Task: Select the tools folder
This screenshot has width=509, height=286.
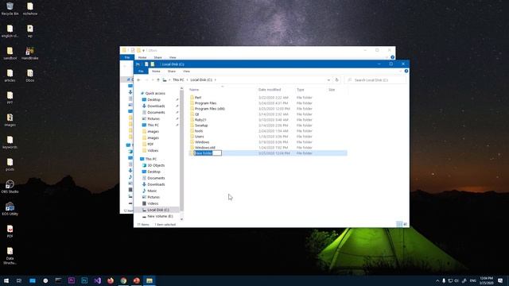Action: tap(199, 131)
